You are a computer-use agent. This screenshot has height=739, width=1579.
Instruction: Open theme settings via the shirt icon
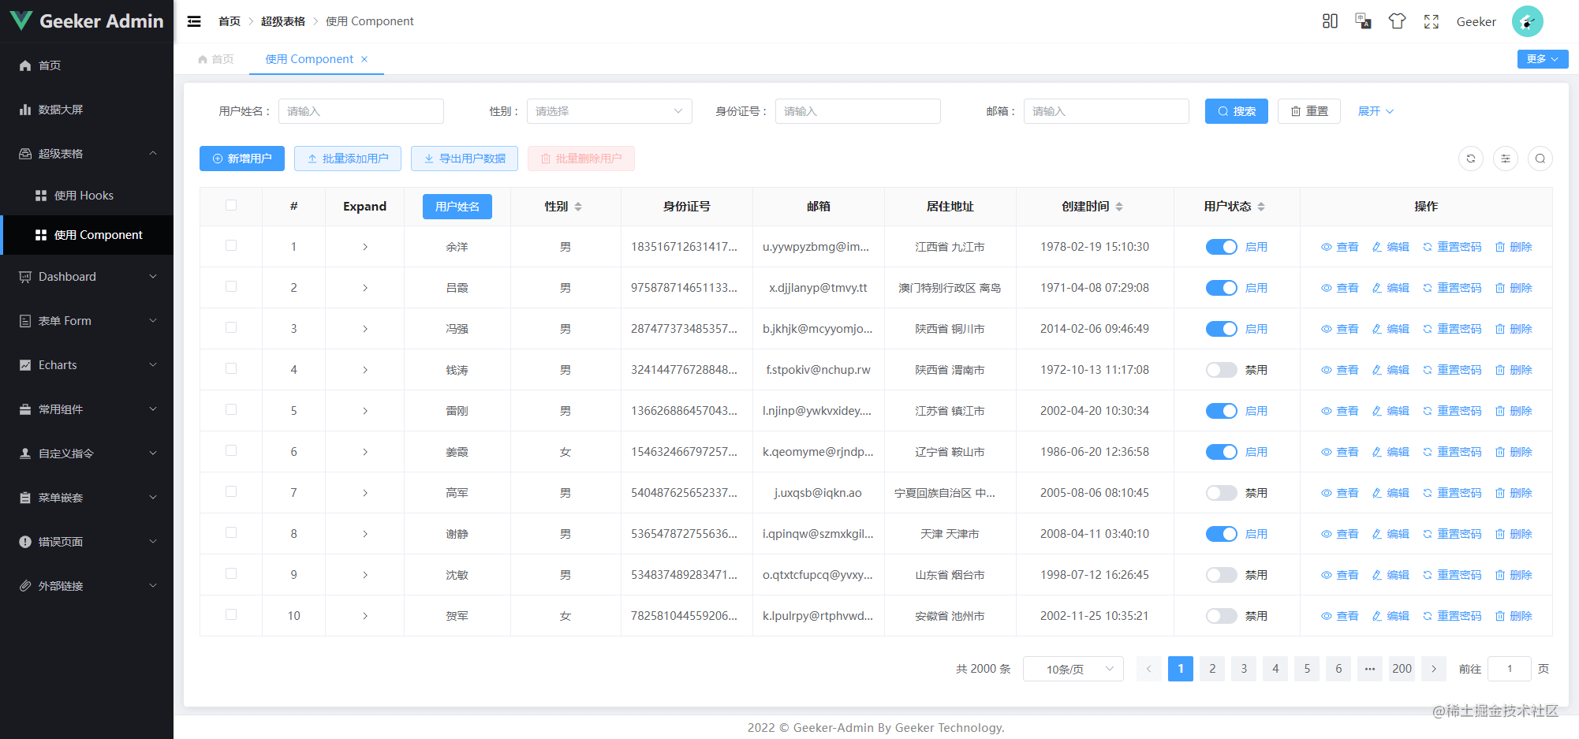coord(1397,21)
